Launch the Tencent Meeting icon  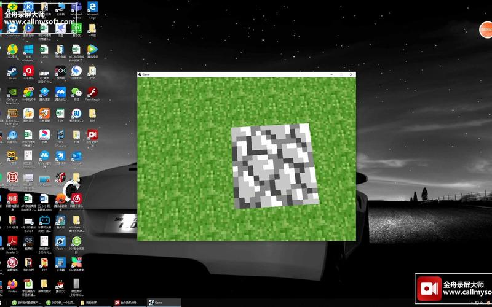[60, 92]
